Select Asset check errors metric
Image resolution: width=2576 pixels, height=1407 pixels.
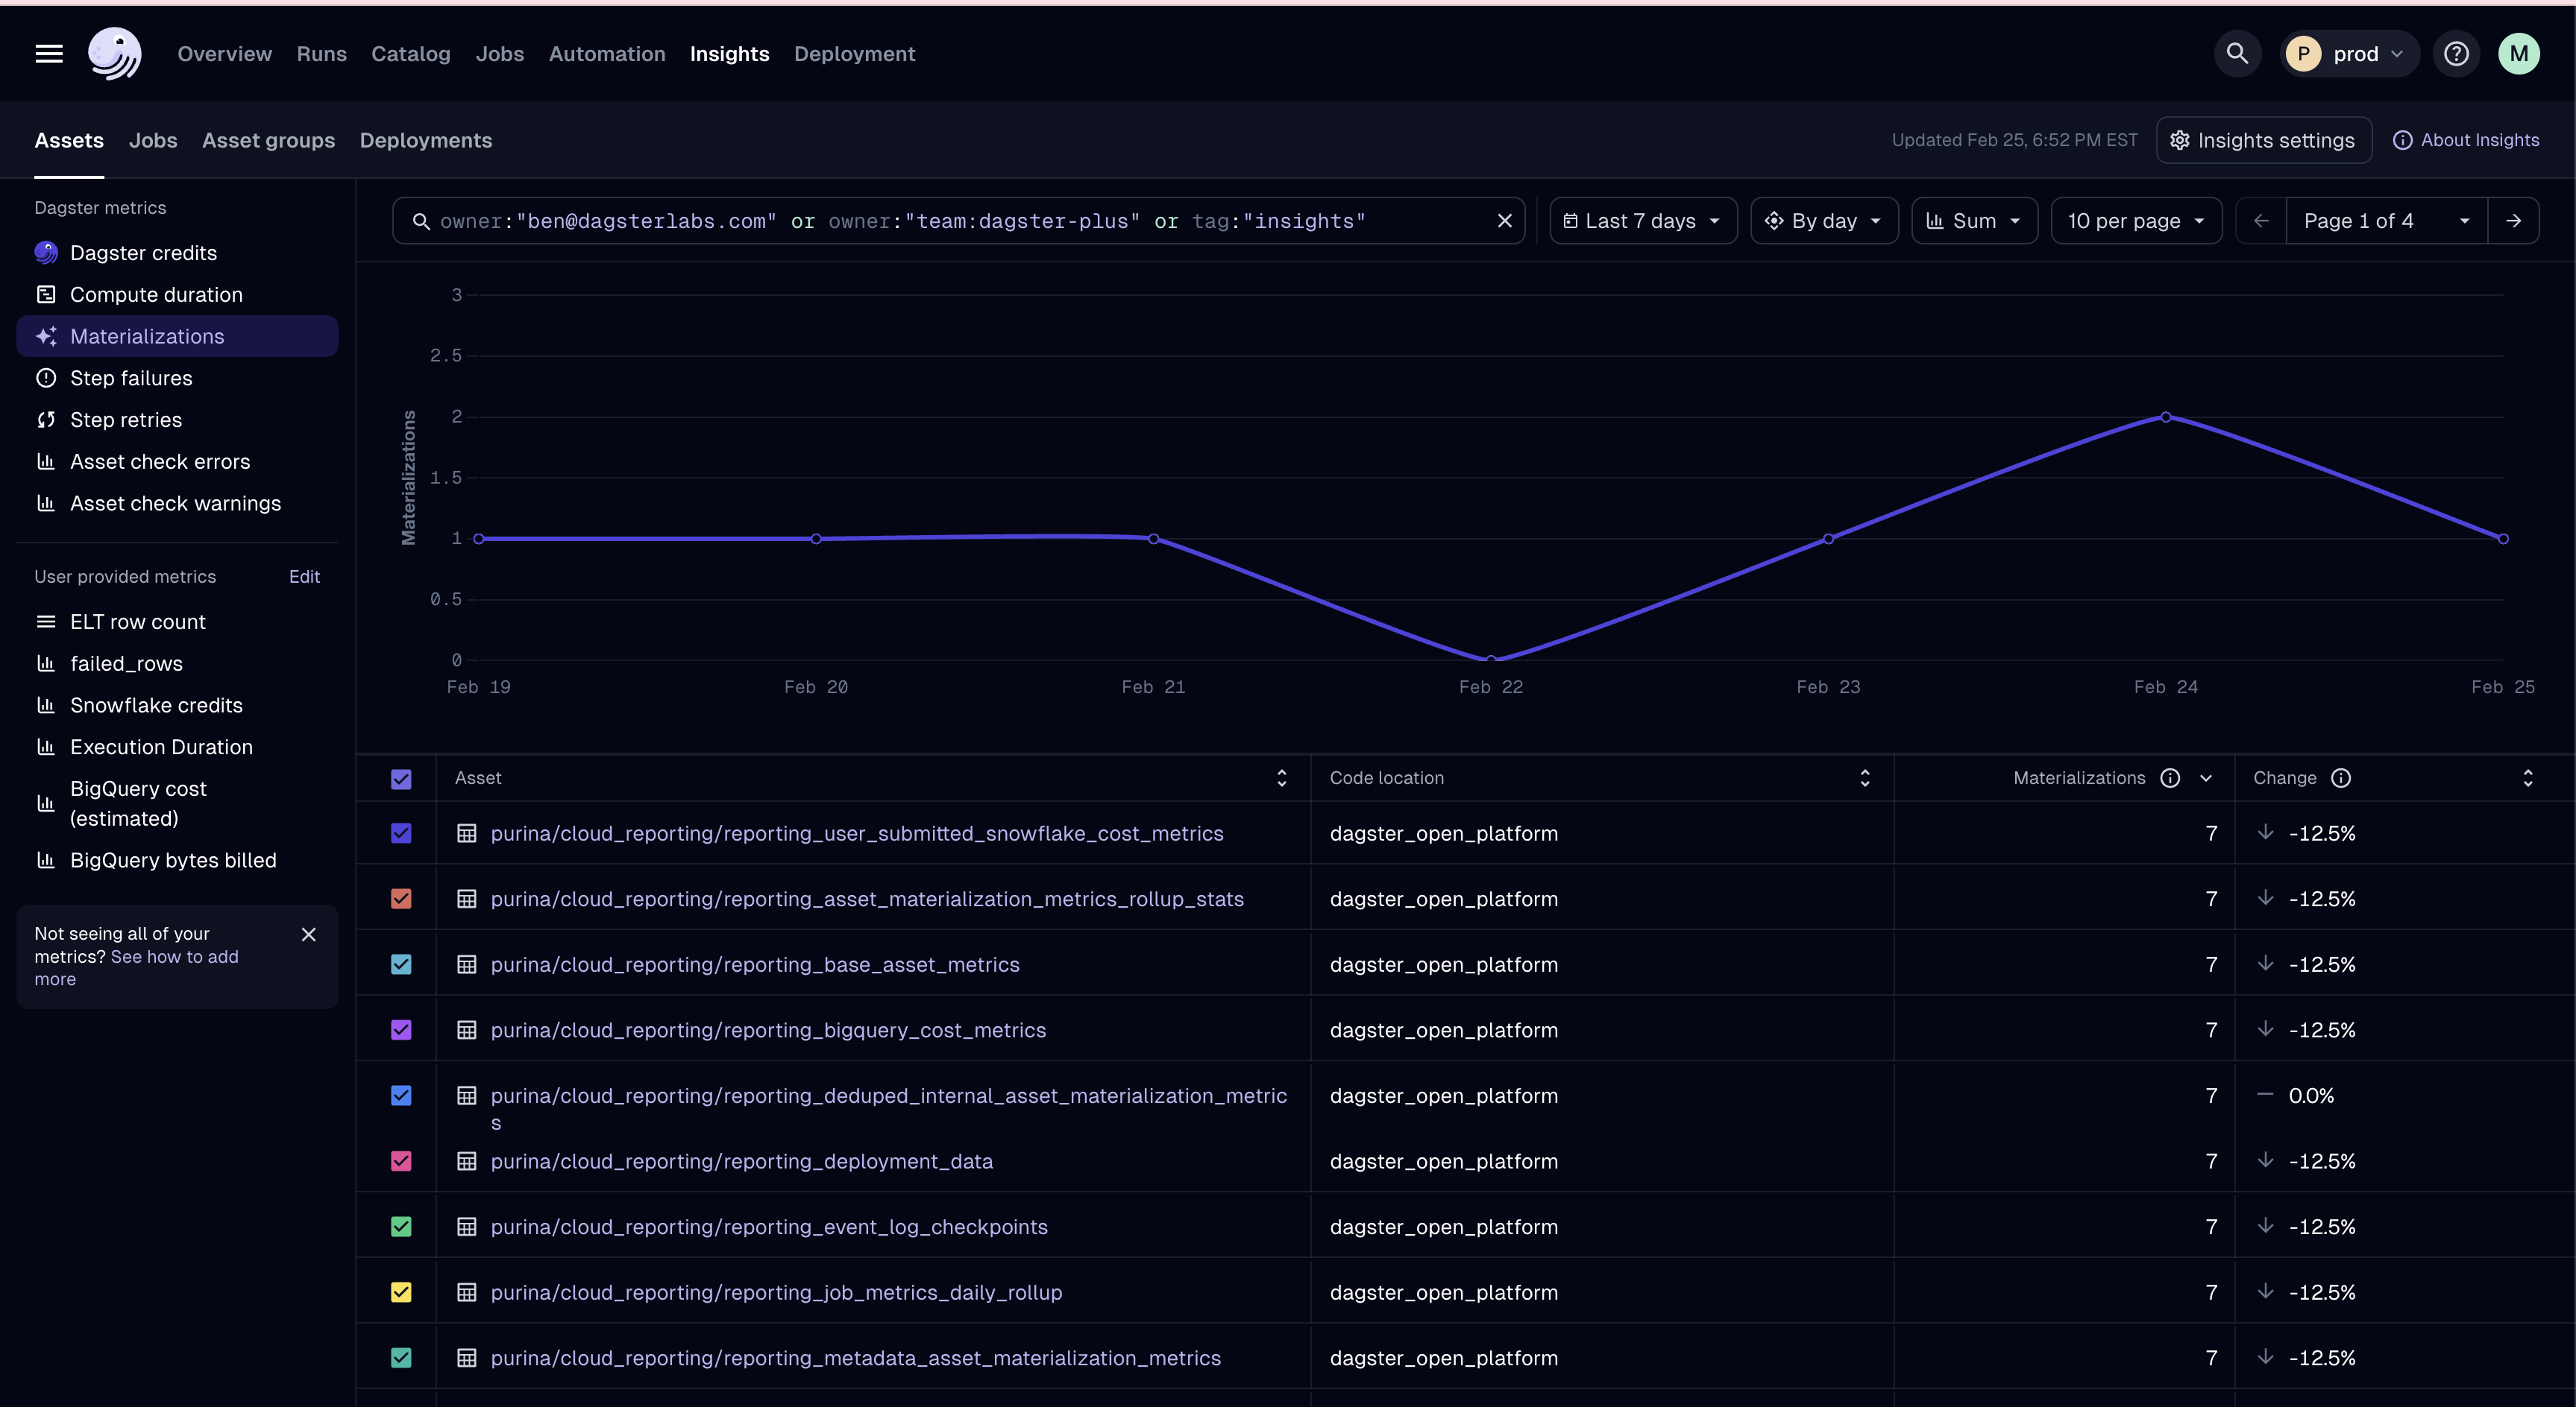click(x=177, y=462)
